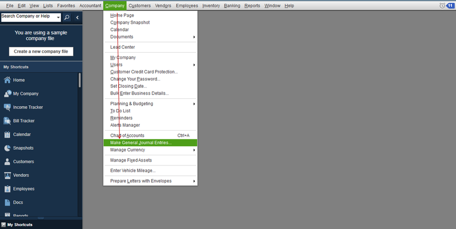The height and width of the screenshot is (229, 456).
Task: Open the Edit menu
Action: click(21, 5)
